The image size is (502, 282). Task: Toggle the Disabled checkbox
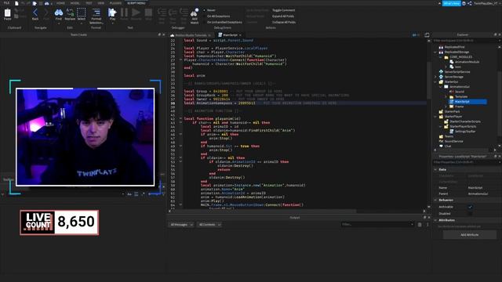tap(471, 213)
